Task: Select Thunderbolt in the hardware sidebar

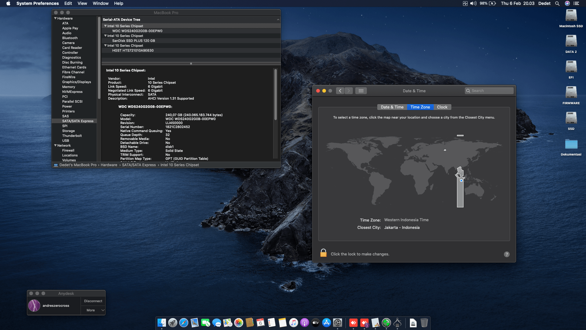Action: point(72,136)
